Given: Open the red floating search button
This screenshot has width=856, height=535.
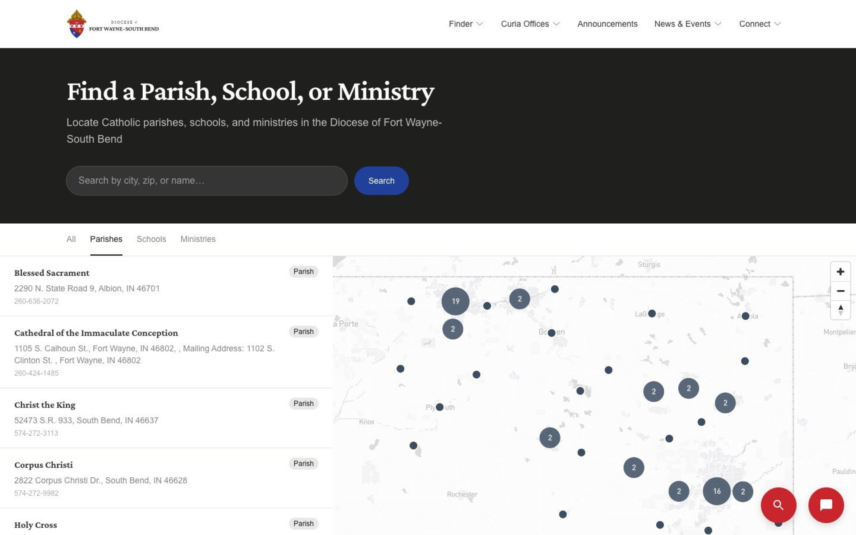Looking at the screenshot, I should point(778,505).
